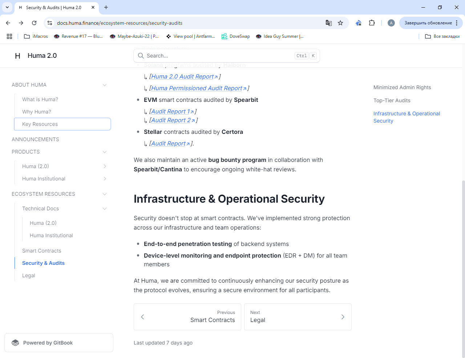
Task: Open the Extensions puzzle icon
Action: click(372, 23)
